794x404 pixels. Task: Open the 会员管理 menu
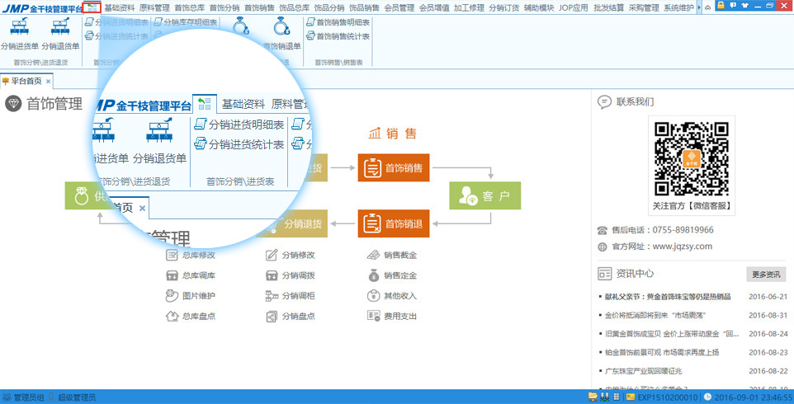tap(399, 7)
